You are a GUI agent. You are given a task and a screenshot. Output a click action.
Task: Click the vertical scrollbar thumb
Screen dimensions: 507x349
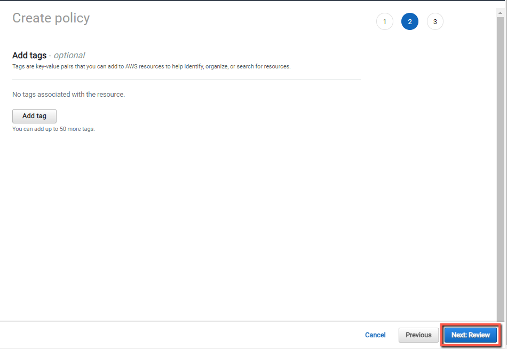pos(500,168)
